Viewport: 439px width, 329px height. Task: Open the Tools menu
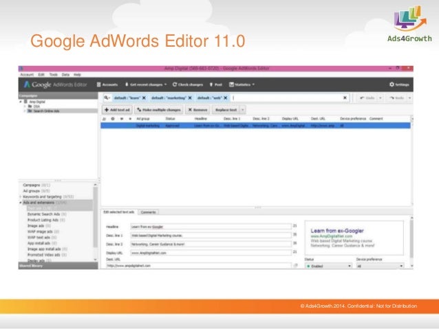pyautogui.click(x=53, y=75)
